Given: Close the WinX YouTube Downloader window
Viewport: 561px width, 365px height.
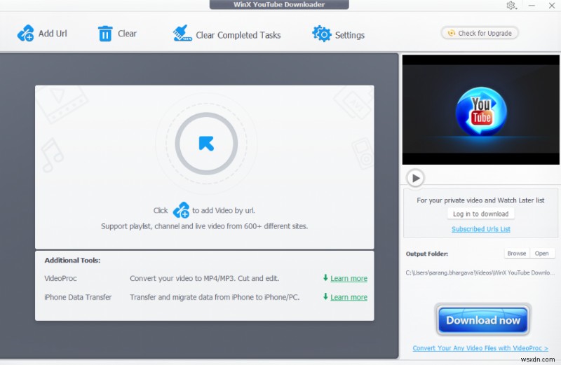Looking at the screenshot, I should (552, 6).
